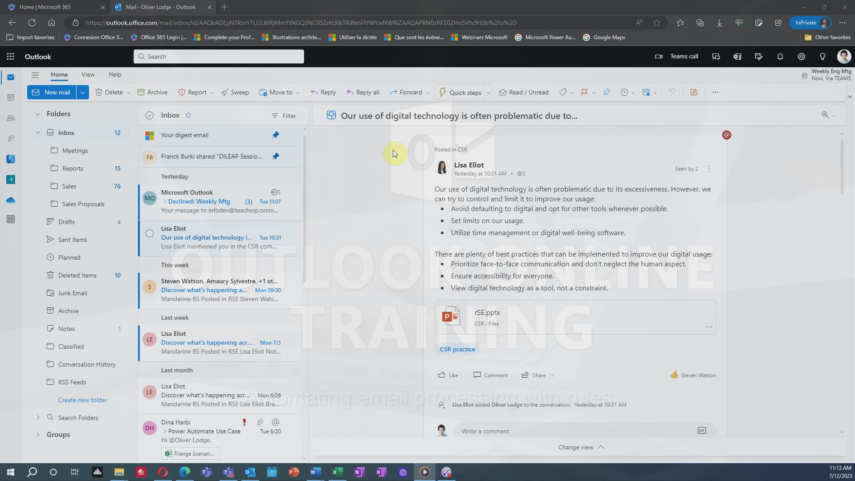The width and height of the screenshot is (855, 481).
Task: Open the zoom magnifier in reading pane
Action: pos(825,115)
